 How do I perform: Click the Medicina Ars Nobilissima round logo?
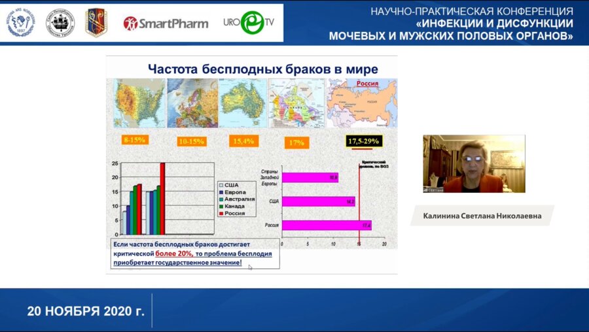point(20,23)
